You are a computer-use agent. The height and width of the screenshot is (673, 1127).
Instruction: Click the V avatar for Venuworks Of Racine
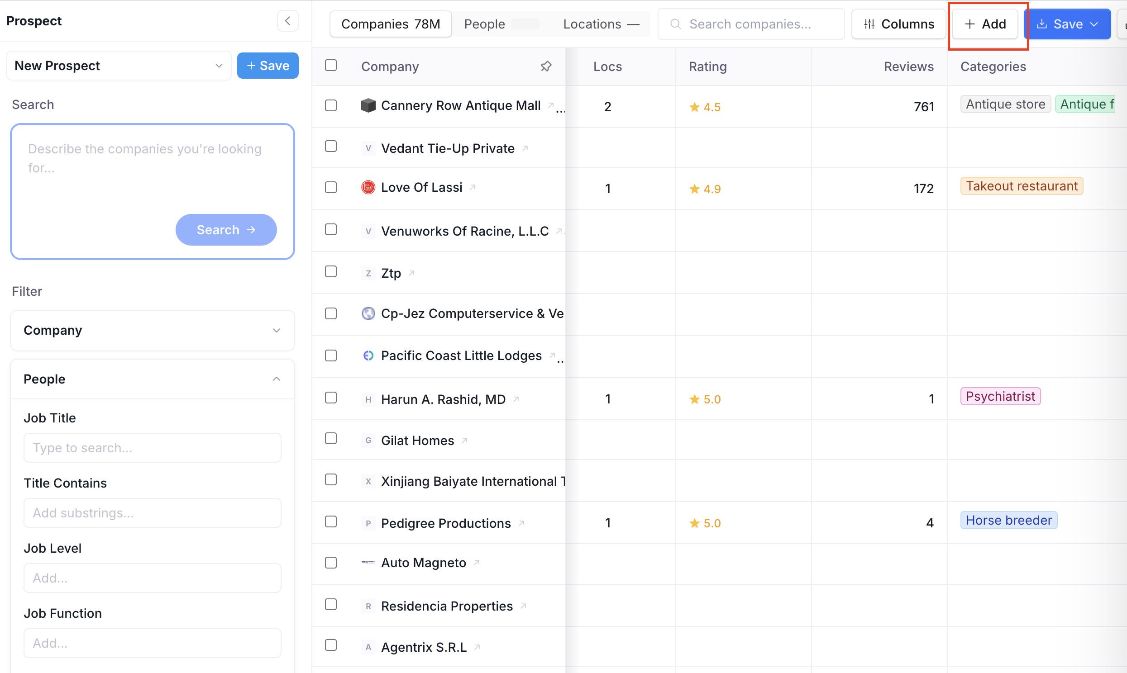coord(368,231)
